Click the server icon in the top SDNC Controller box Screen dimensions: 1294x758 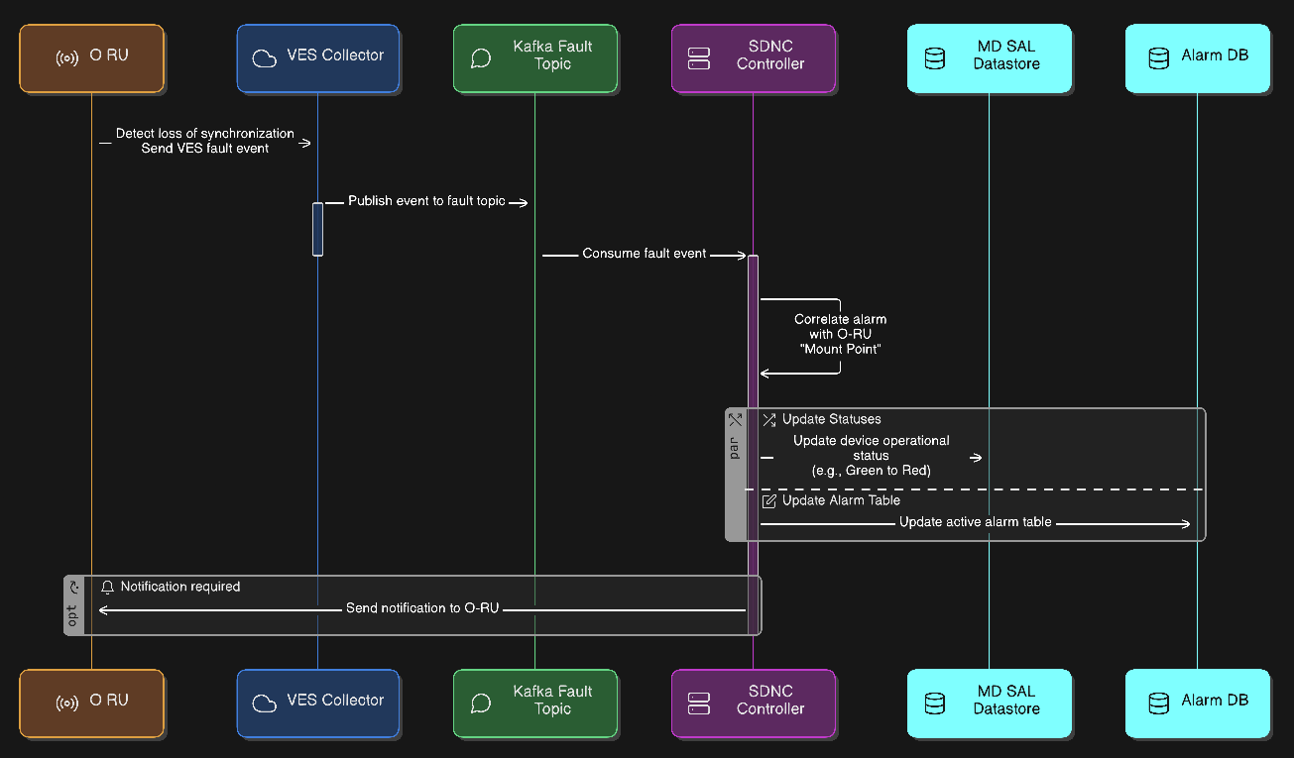click(699, 58)
